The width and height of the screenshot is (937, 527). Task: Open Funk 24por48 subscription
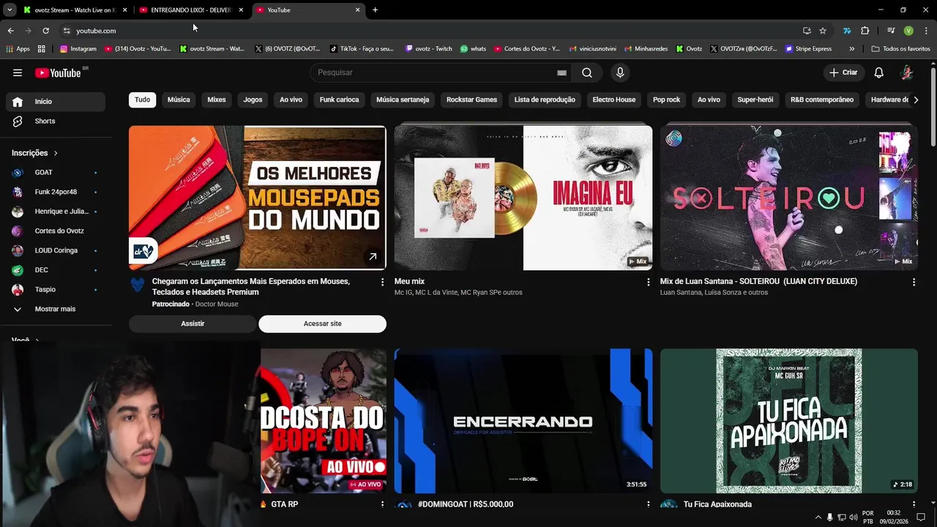56,192
